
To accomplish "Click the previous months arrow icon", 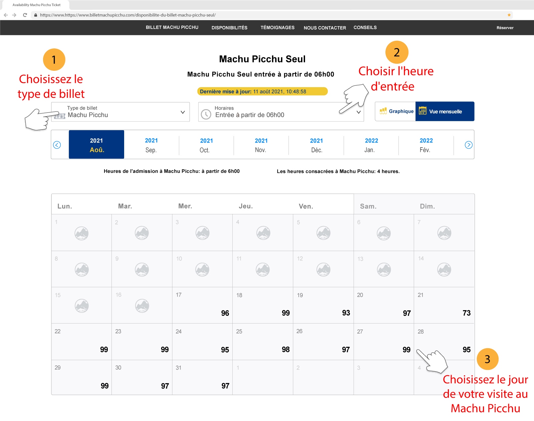I will pyautogui.click(x=57, y=145).
